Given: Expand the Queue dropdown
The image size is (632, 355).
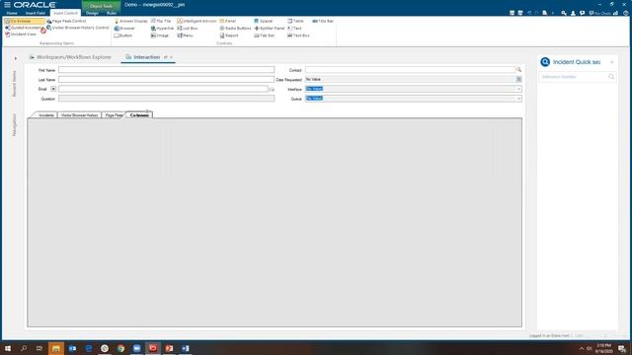Looking at the screenshot, I should pyautogui.click(x=518, y=99).
